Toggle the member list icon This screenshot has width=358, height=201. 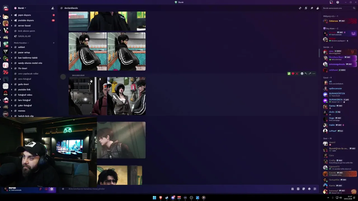coord(318,8)
